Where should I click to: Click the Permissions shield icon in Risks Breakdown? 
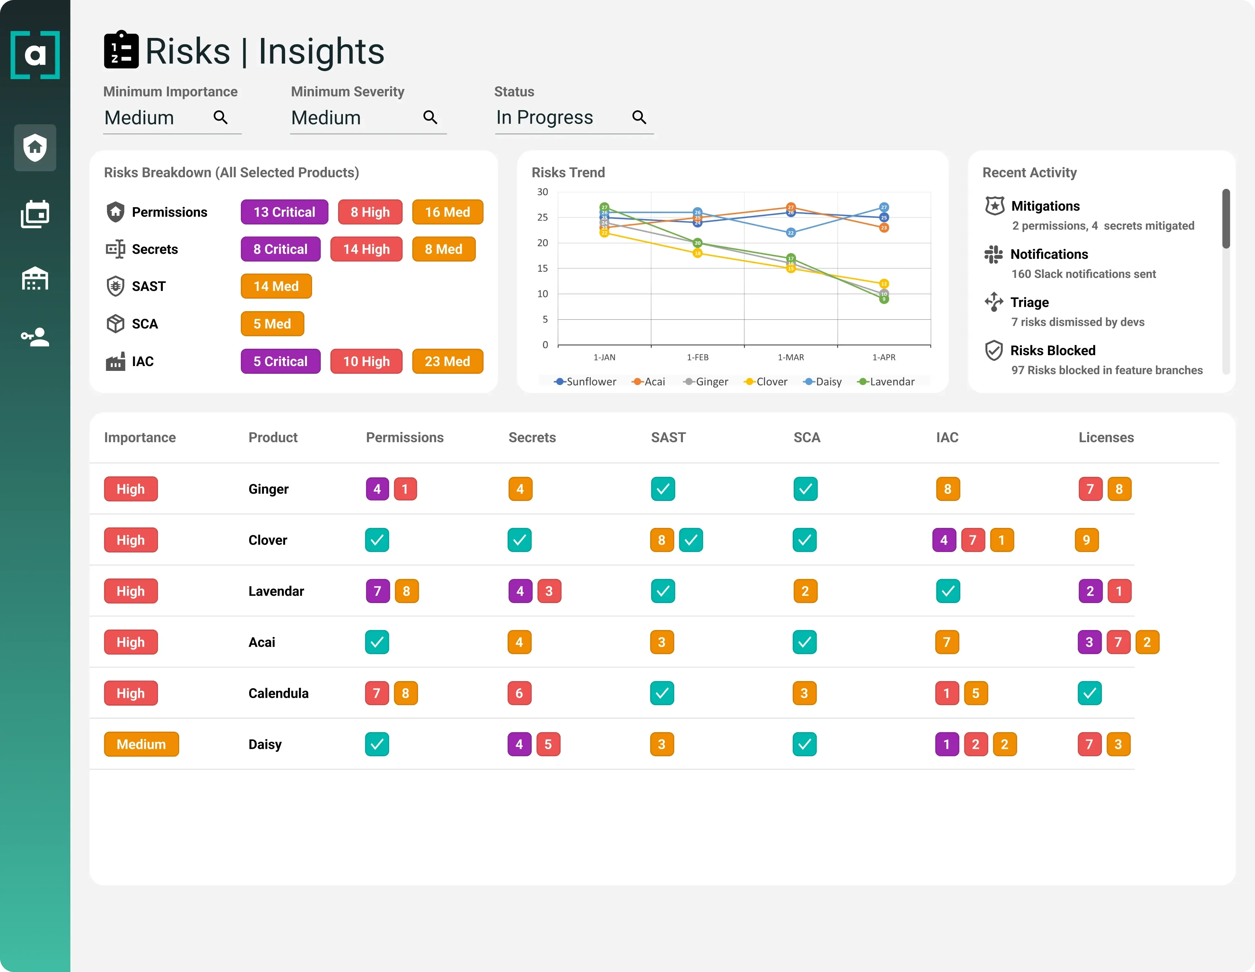(116, 212)
